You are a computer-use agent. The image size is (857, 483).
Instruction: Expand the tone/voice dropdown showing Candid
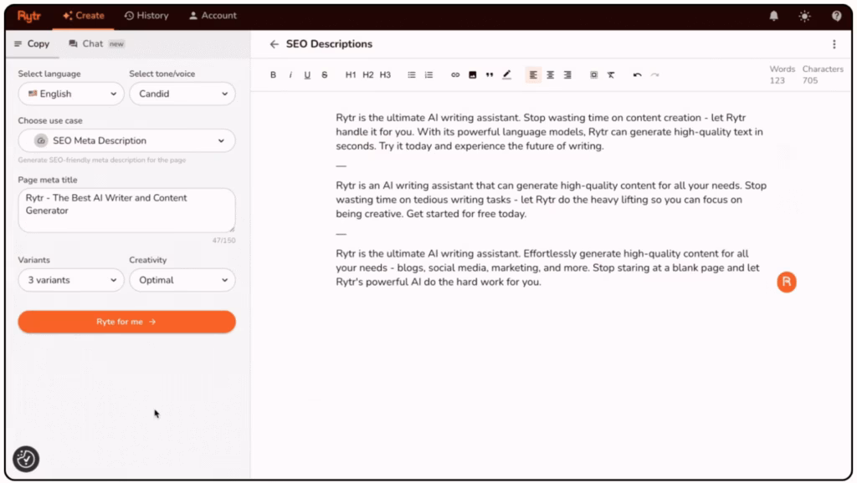pos(182,94)
